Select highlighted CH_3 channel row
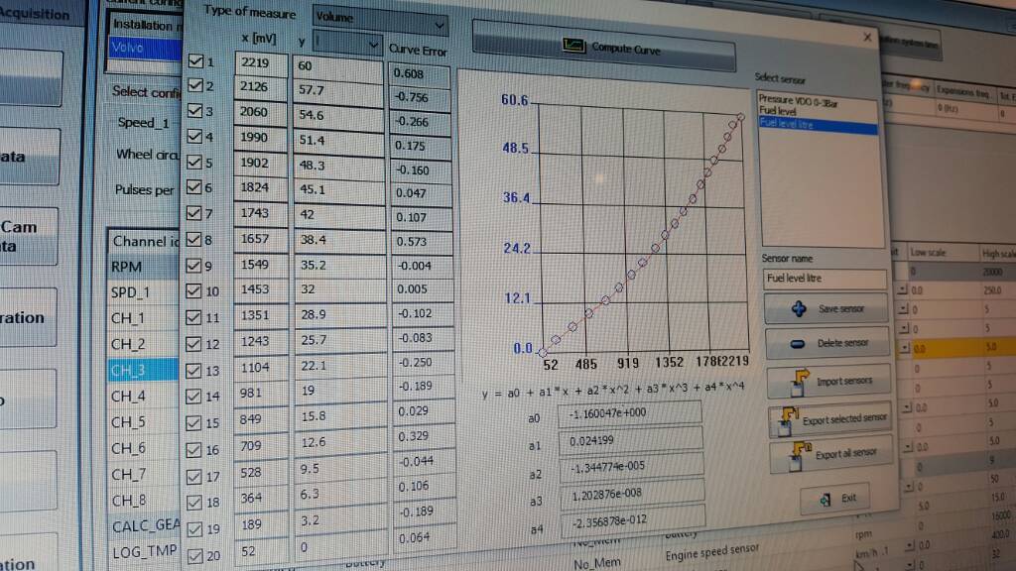This screenshot has width=1016, height=571. [143, 371]
